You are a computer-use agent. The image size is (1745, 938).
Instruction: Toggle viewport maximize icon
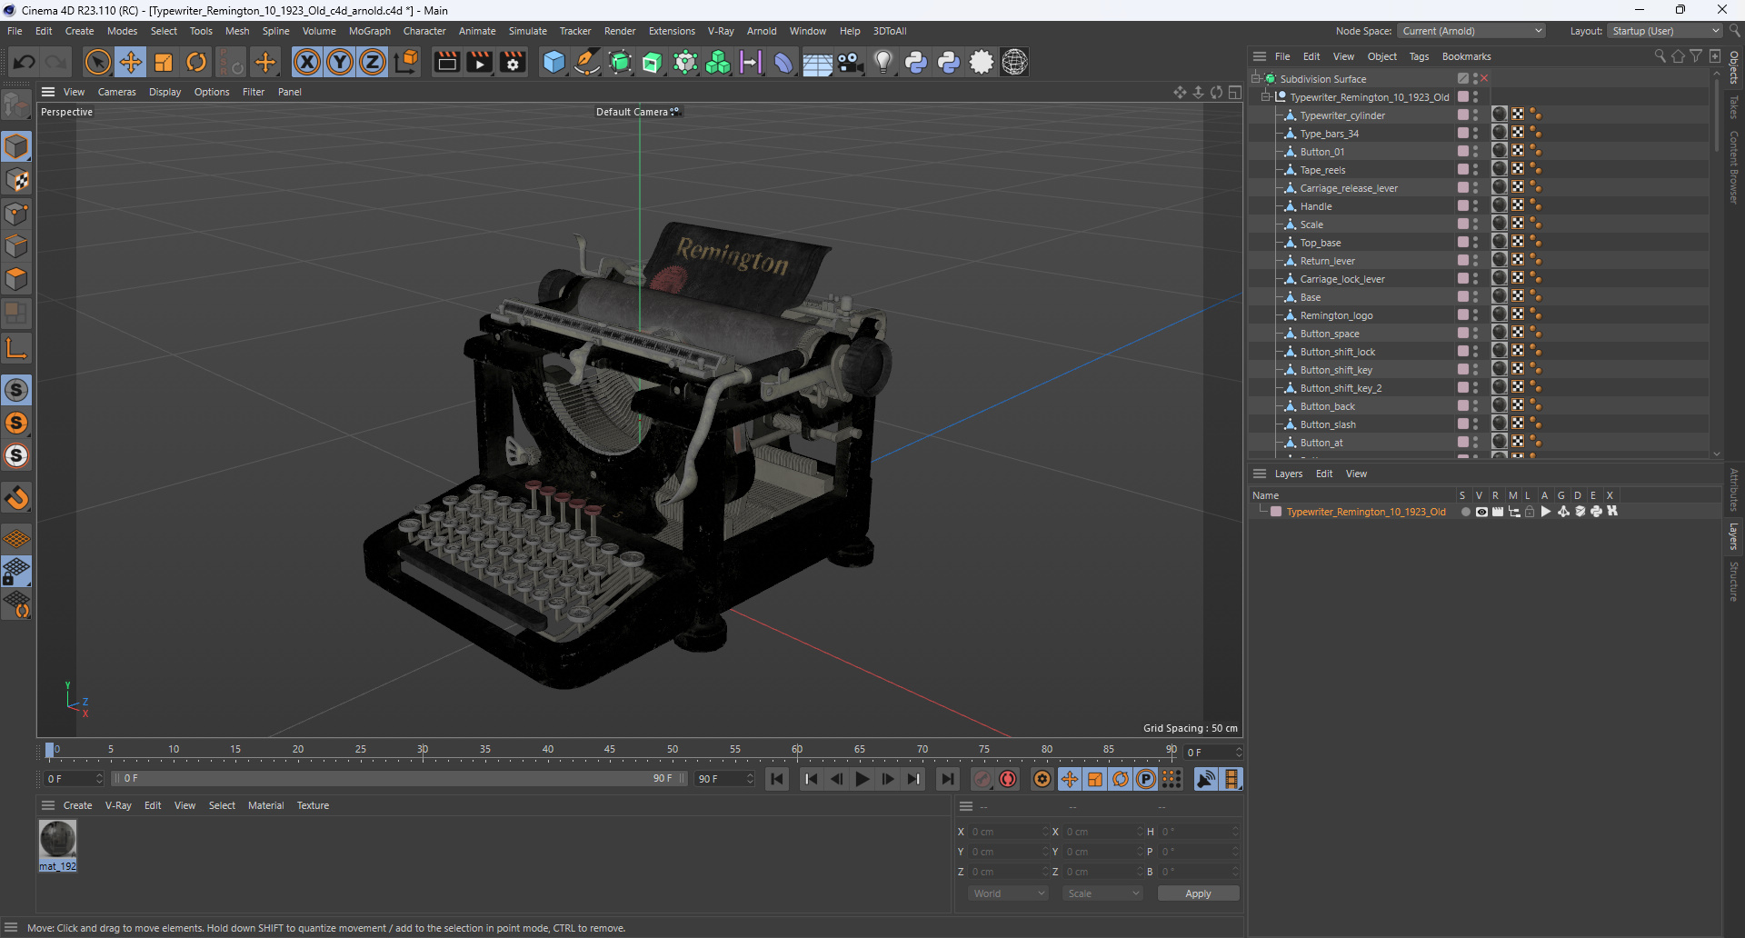[1235, 92]
